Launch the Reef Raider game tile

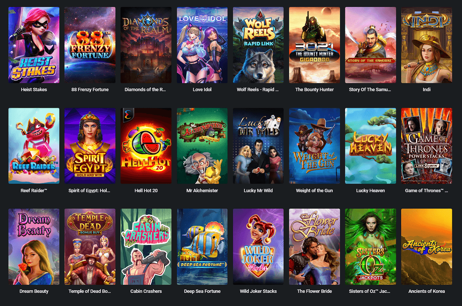coord(34,146)
